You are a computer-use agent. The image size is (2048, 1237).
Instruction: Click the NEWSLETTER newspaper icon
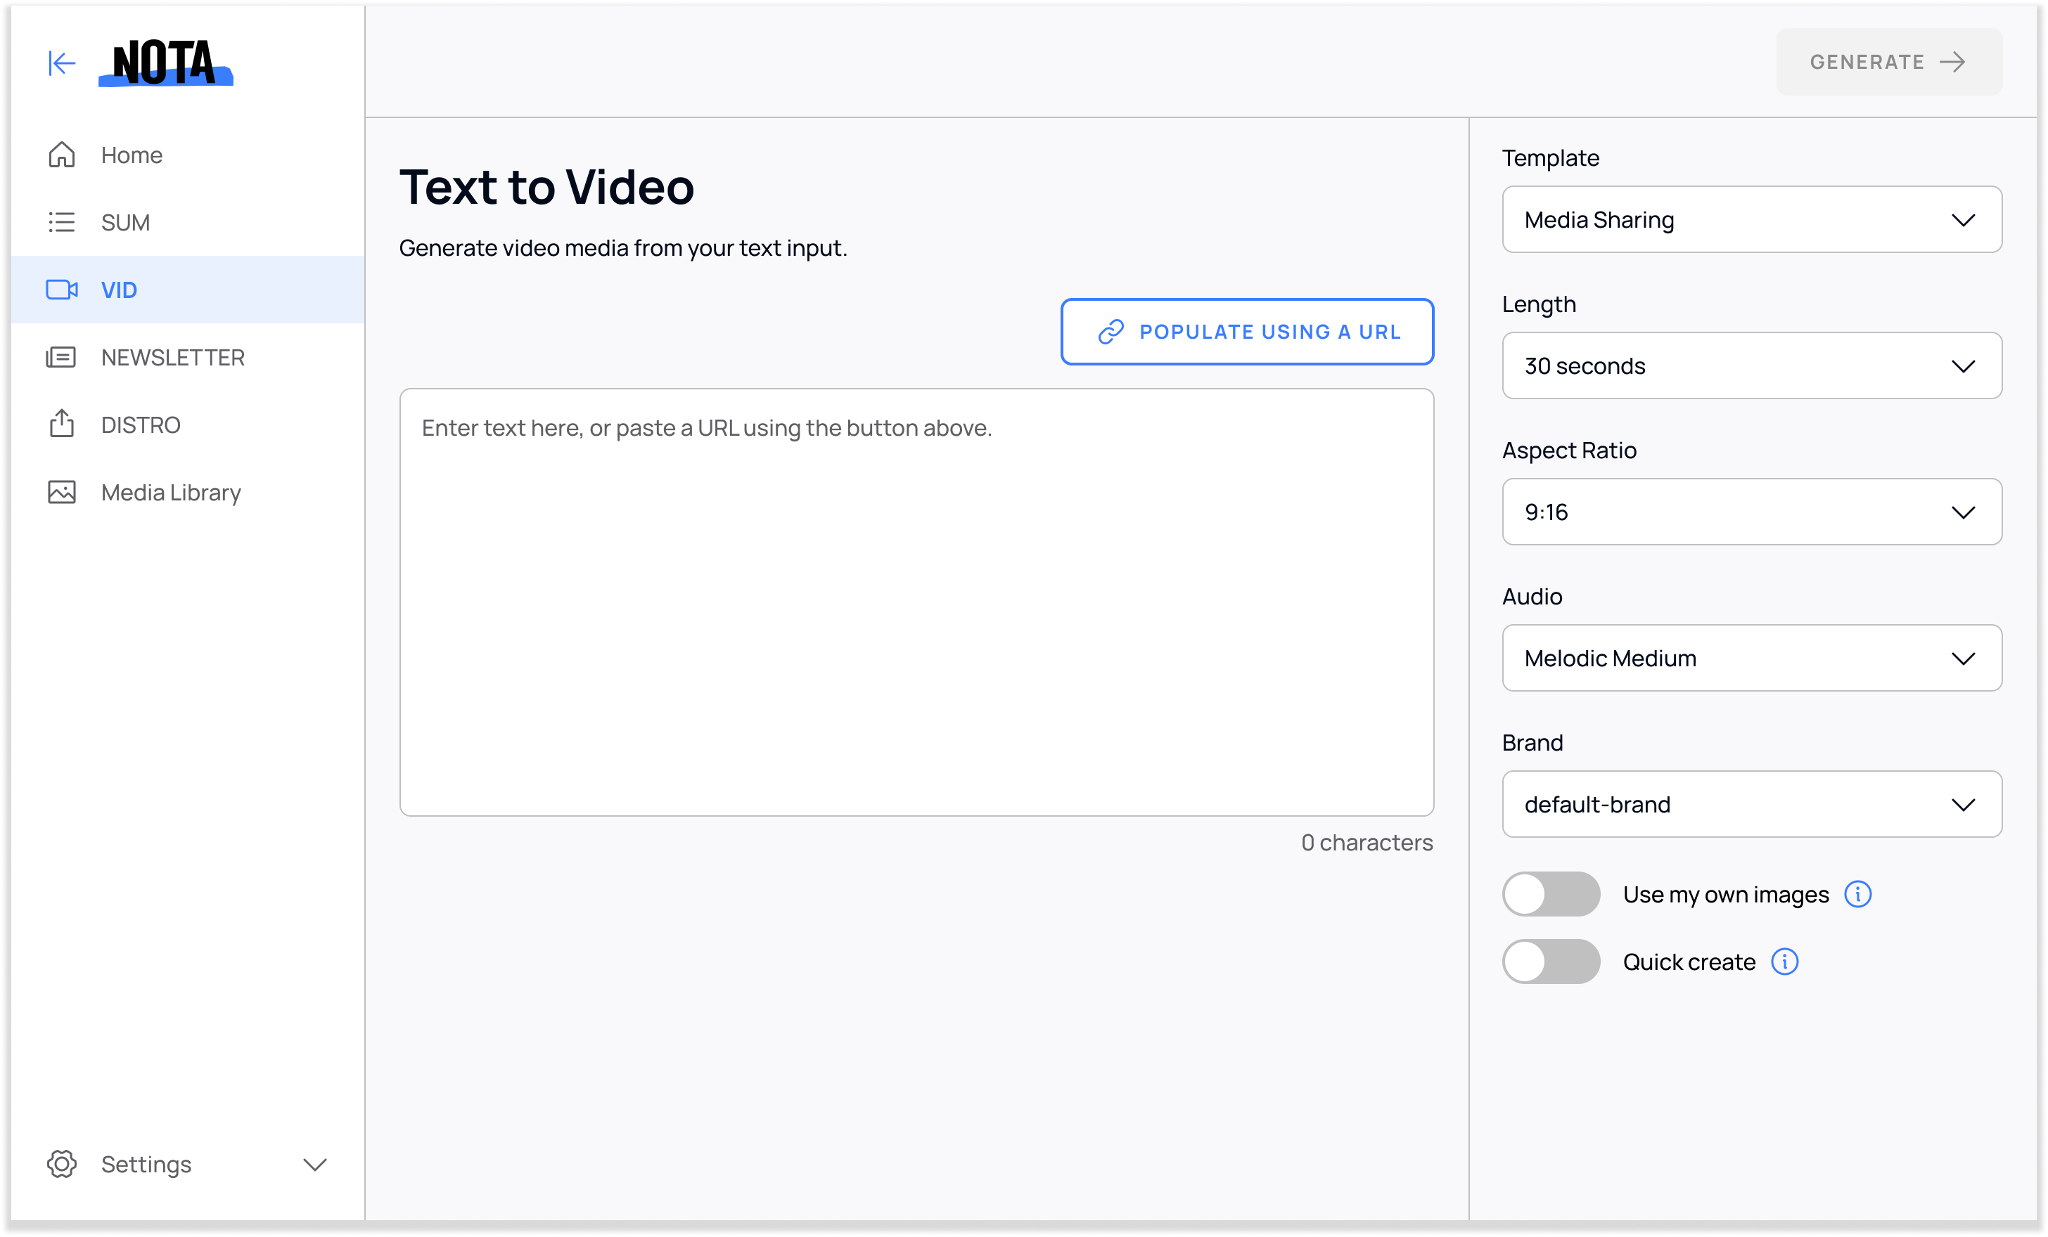click(x=61, y=357)
